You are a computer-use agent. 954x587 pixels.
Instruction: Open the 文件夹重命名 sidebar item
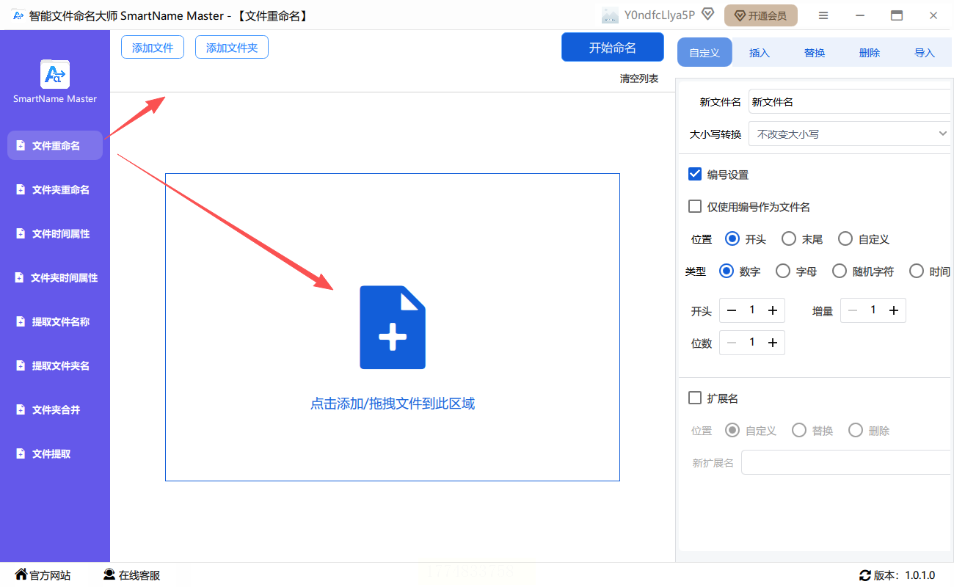pyautogui.click(x=55, y=189)
